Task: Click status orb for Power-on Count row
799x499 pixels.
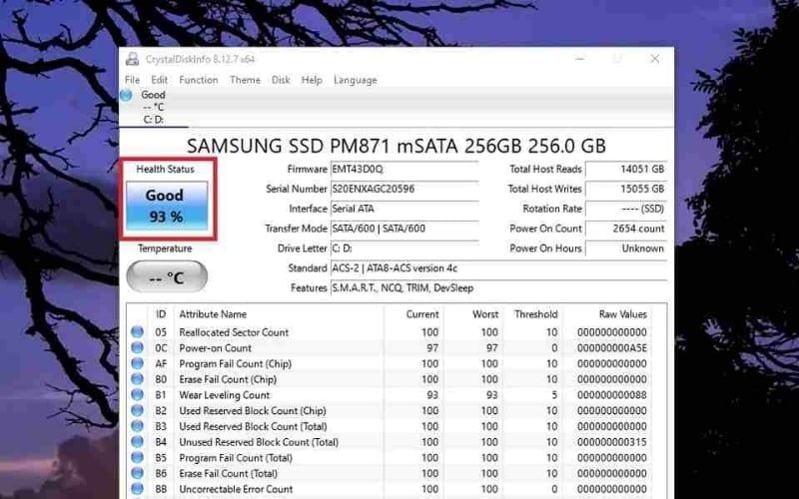Action: point(137,347)
